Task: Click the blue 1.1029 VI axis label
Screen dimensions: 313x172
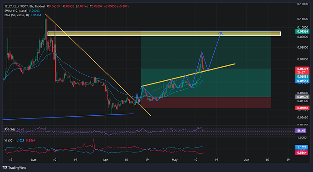Action: (301, 147)
